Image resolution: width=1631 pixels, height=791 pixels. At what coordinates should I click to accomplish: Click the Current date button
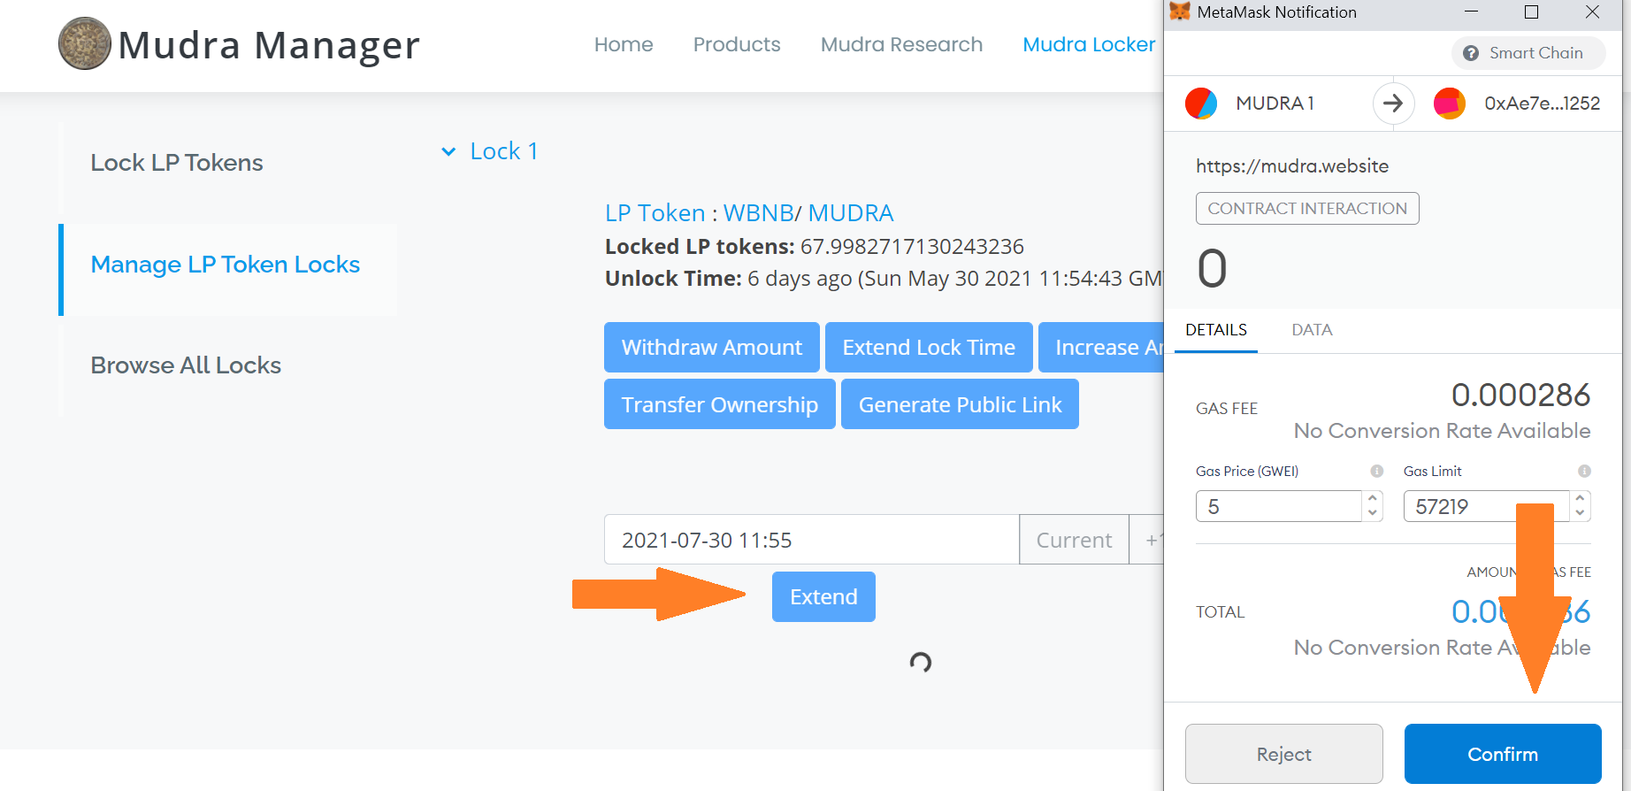[x=1074, y=540]
